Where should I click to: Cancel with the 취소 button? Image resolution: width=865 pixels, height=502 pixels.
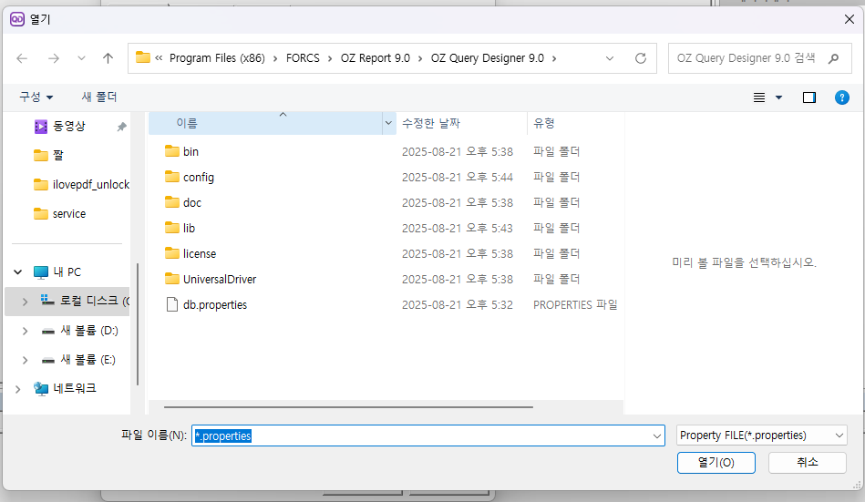pyautogui.click(x=807, y=462)
